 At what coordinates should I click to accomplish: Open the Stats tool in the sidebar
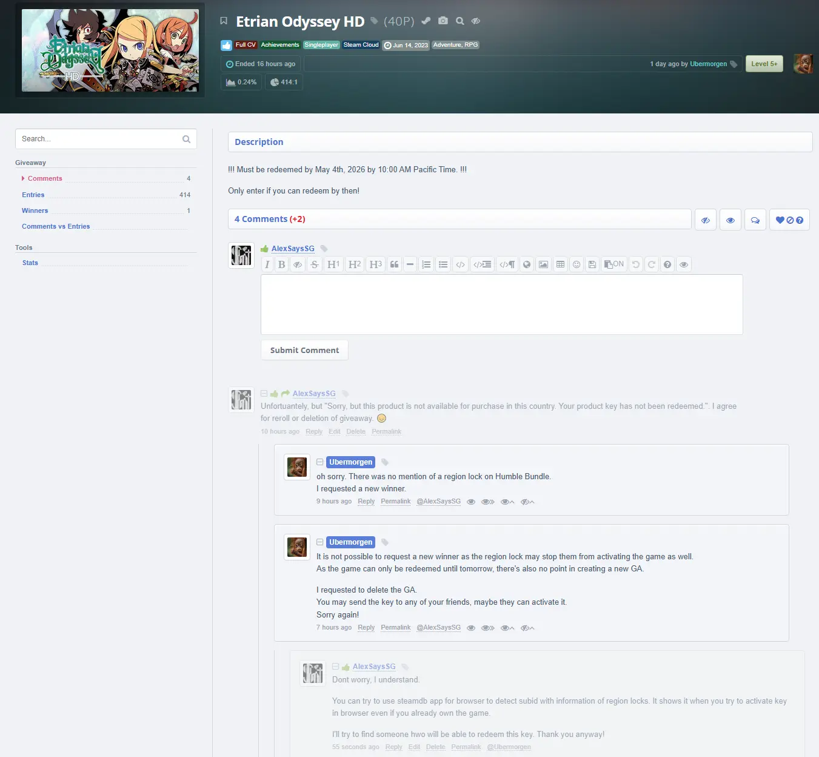30,263
